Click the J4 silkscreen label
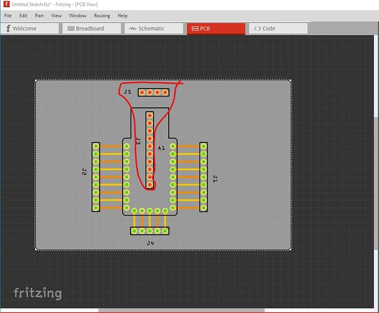Screen dimensions: 379x313 point(151,243)
